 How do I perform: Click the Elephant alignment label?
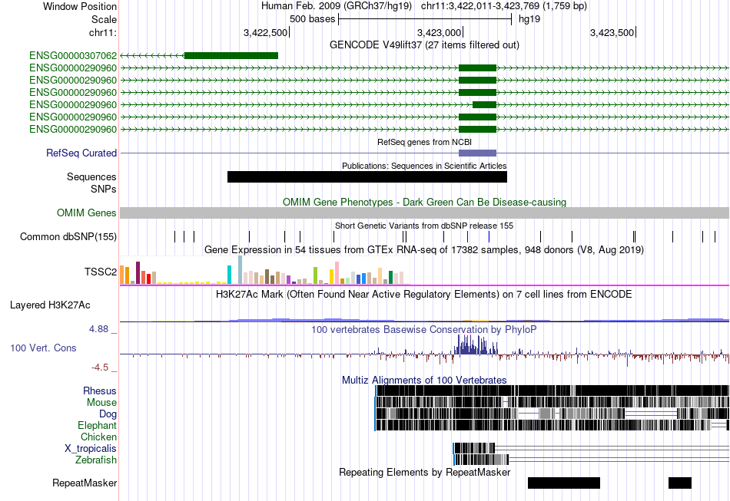pyautogui.click(x=97, y=425)
